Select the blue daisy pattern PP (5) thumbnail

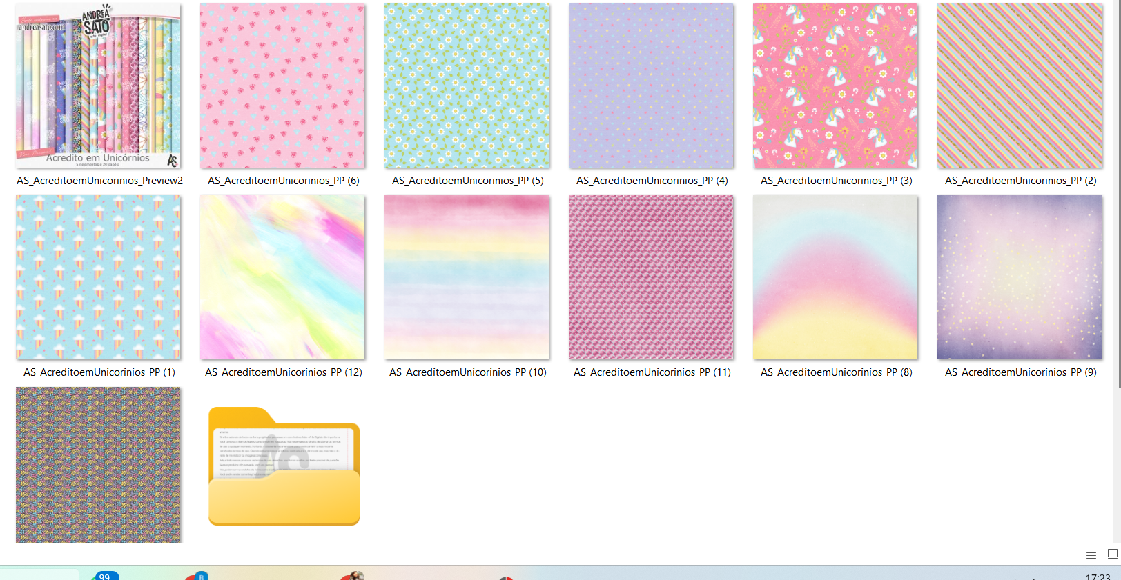tap(467, 86)
